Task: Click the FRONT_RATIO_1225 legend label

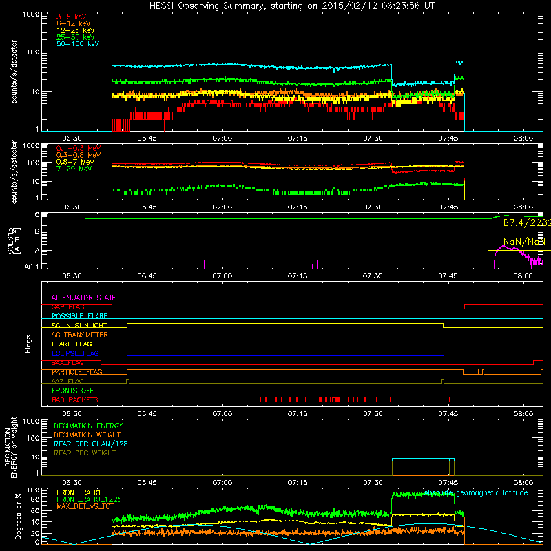Action: tap(89, 499)
